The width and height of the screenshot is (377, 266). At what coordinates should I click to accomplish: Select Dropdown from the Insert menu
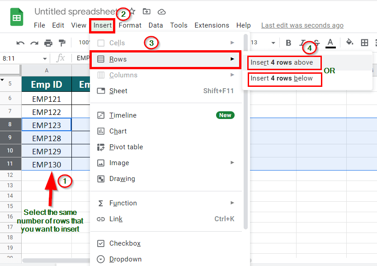[166, 259]
